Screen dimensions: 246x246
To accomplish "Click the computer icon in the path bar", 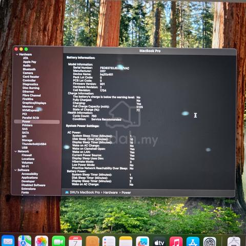I will (x=67, y=192).
